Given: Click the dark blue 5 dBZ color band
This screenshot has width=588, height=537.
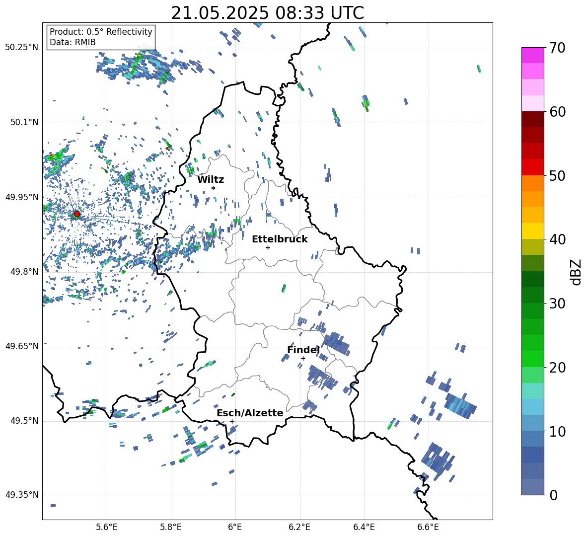Looking at the screenshot, I should (x=532, y=455).
